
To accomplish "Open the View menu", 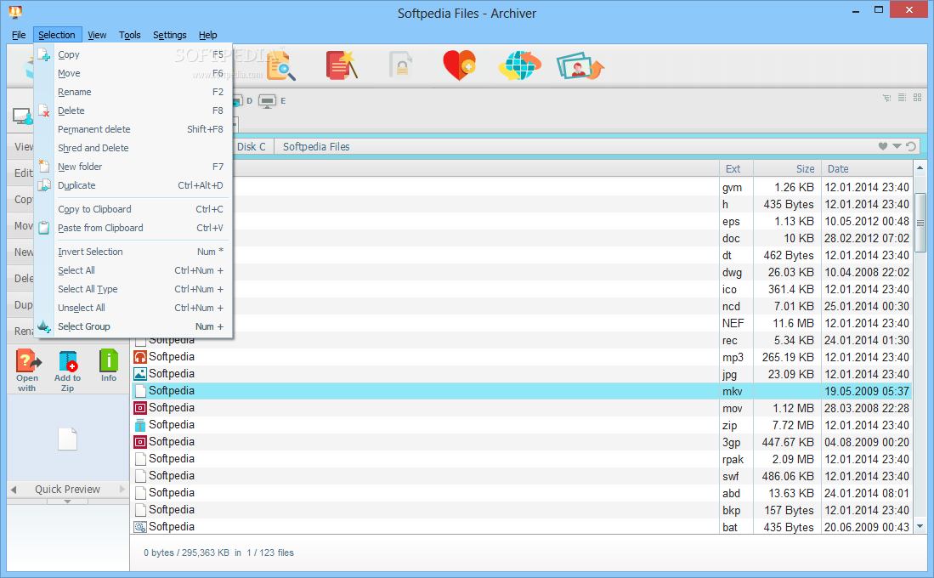I will click(97, 35).
